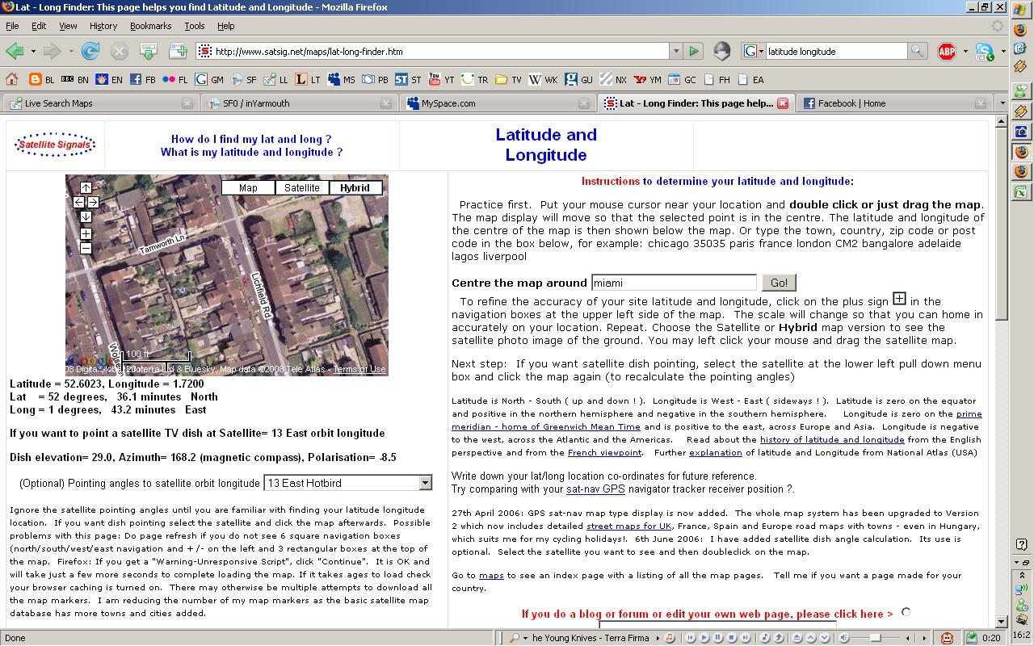Click the Go! button
This screenshot has height=646, width=1034.
(x=779, y=283)
